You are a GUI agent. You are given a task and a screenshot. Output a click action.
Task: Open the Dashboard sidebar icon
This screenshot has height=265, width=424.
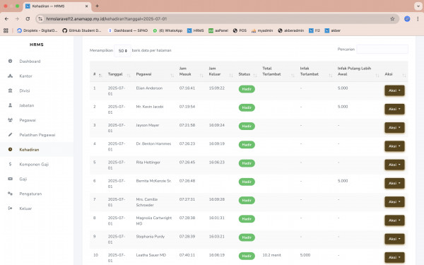(x=11, y=61)
